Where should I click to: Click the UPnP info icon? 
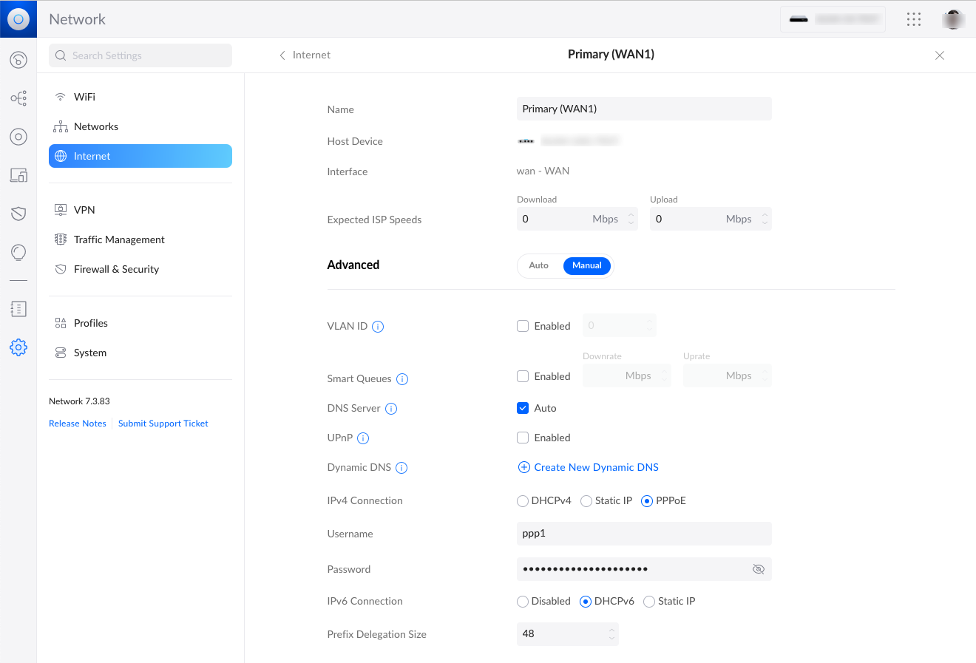[363, 438]
